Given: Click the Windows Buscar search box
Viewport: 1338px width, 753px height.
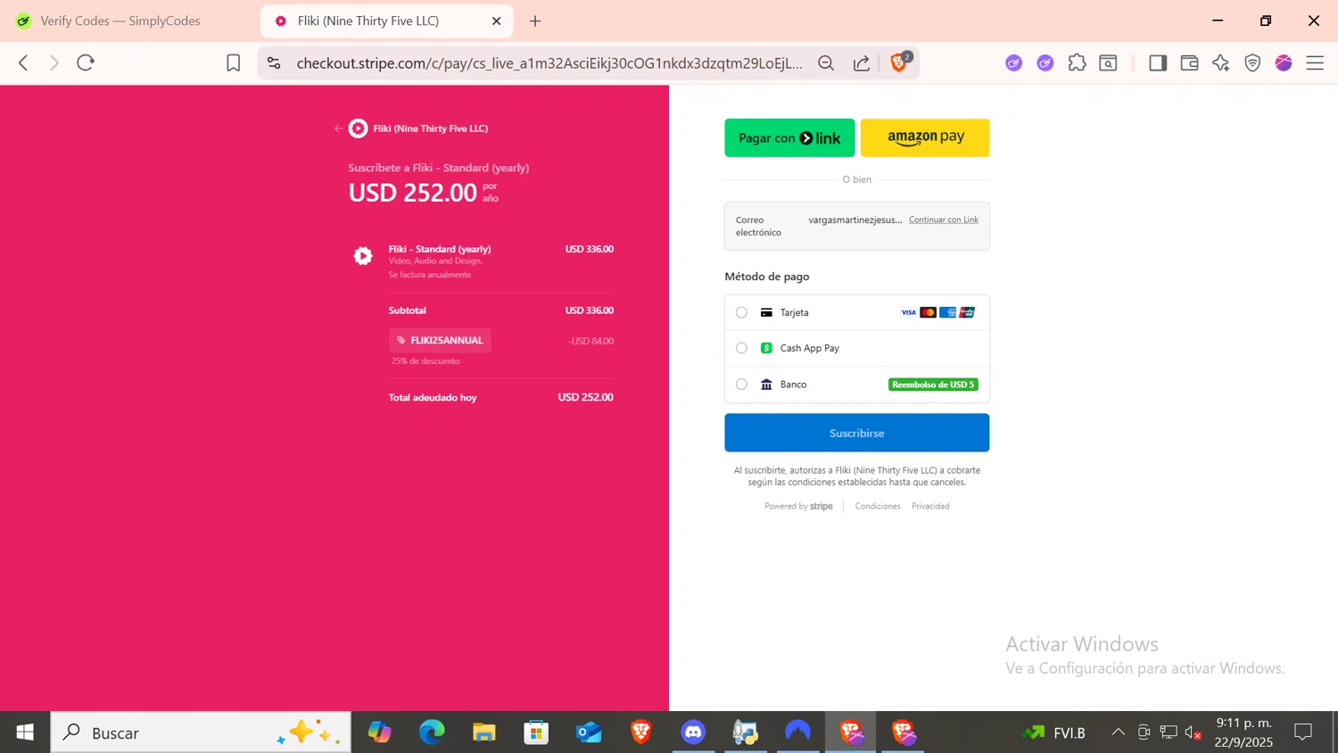Looking at the screenshot, I should click(201, 732).
